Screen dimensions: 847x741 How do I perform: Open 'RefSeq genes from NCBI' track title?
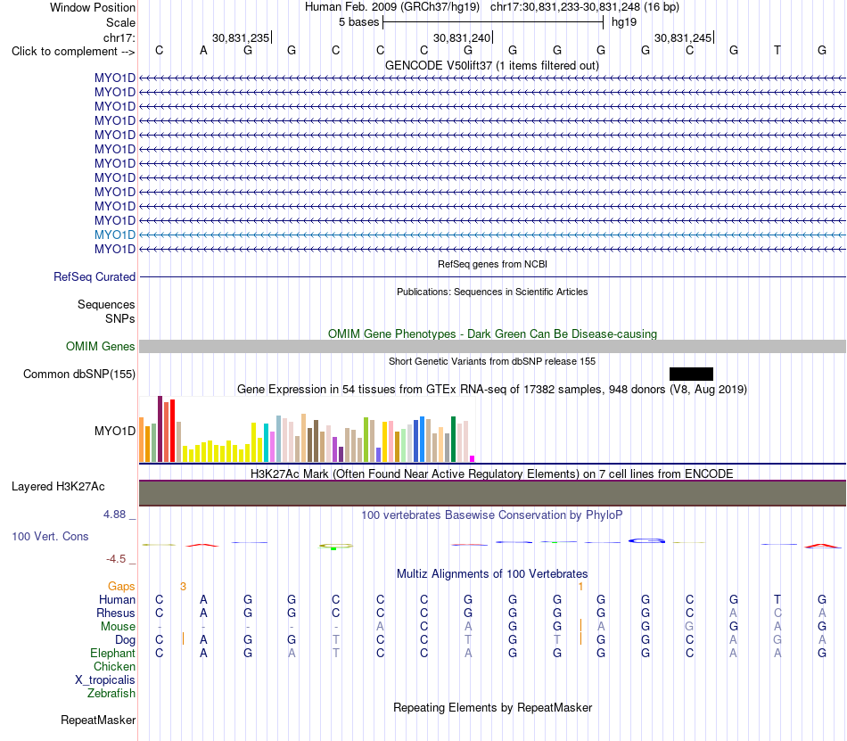coord(492,264)
